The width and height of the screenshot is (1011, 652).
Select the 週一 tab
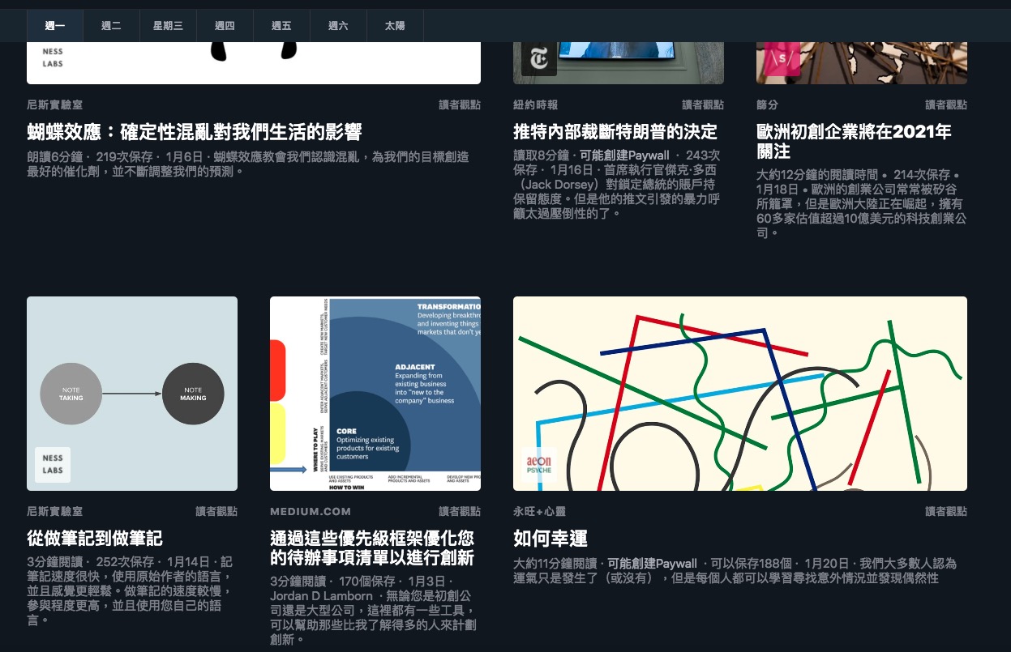tap(55, 26)
